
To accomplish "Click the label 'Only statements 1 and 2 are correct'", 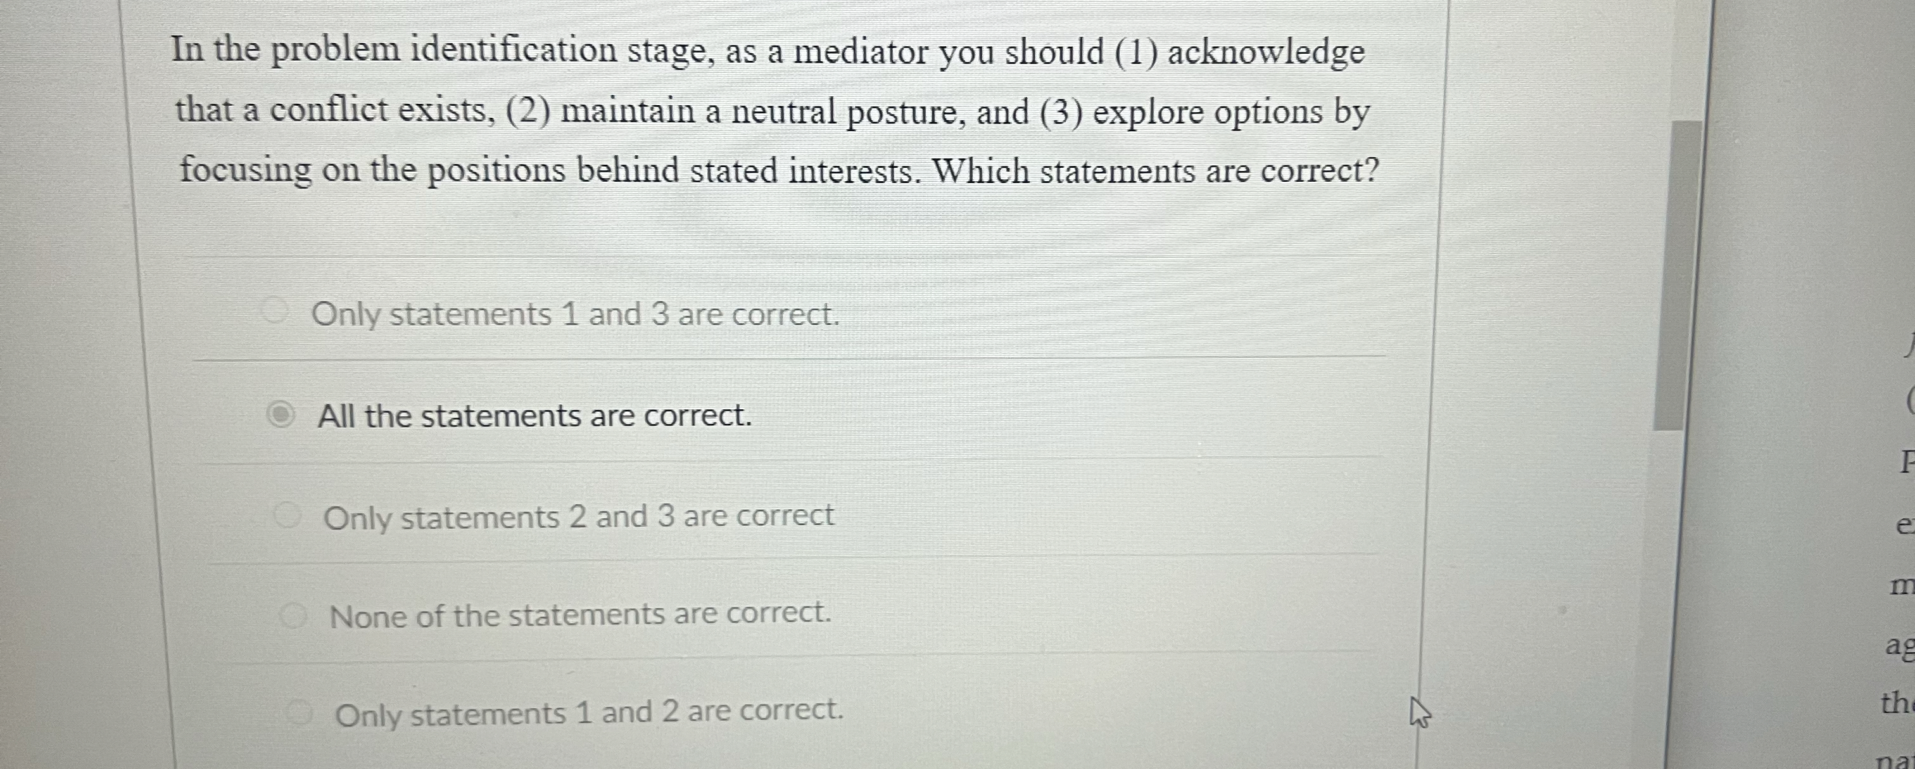I will 587,714.
